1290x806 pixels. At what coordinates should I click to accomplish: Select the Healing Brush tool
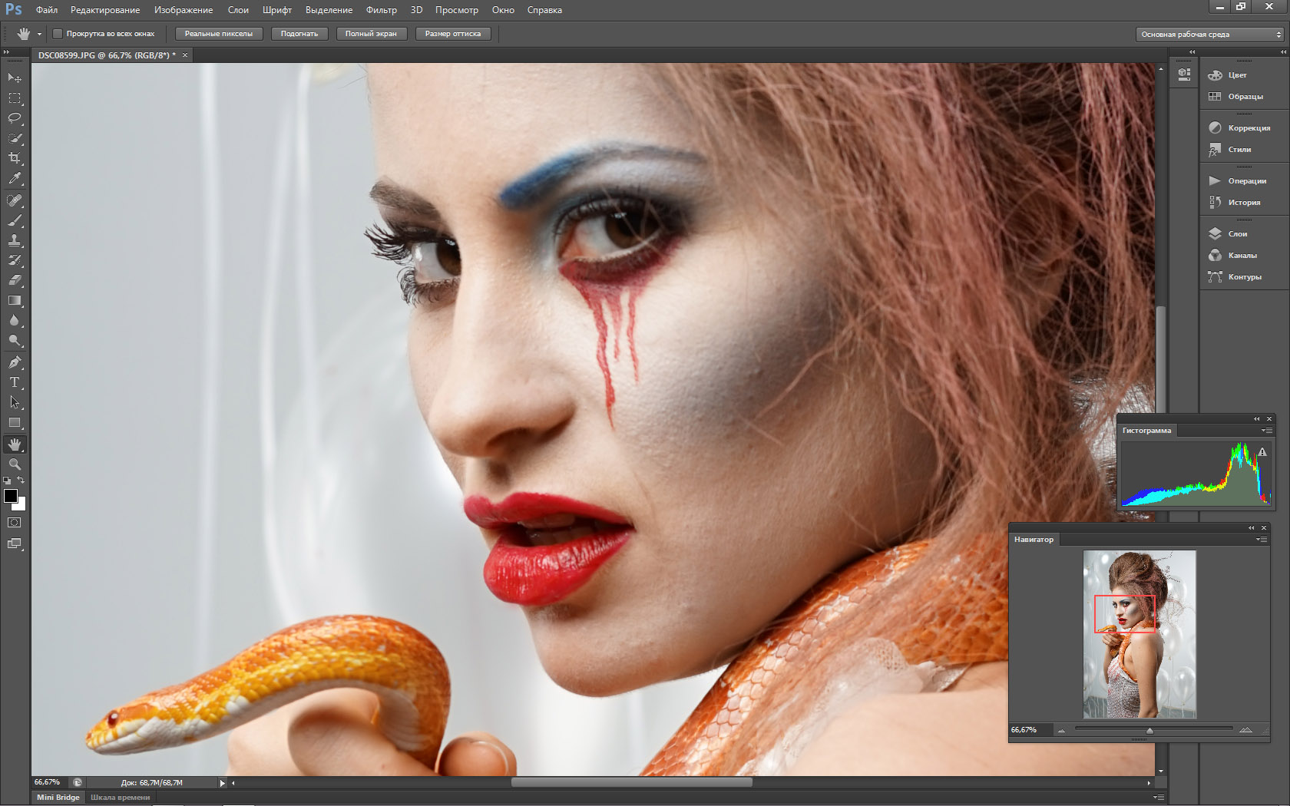(15, 200)
